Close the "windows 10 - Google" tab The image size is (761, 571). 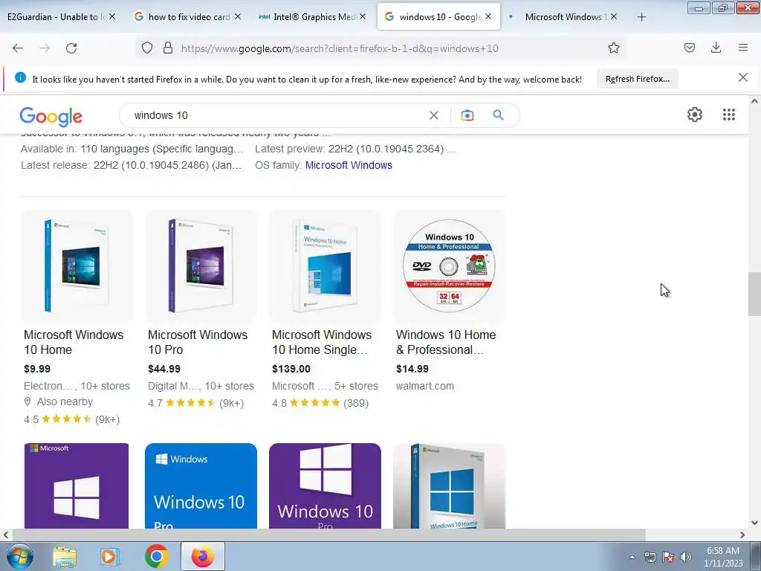coord(488,16)
